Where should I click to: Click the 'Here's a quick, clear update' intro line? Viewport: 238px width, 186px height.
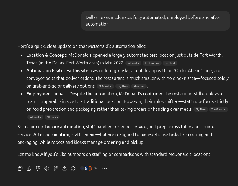[82, 46]
